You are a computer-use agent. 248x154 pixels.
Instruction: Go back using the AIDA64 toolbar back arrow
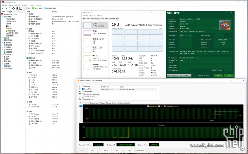click(x=3, y=8)
